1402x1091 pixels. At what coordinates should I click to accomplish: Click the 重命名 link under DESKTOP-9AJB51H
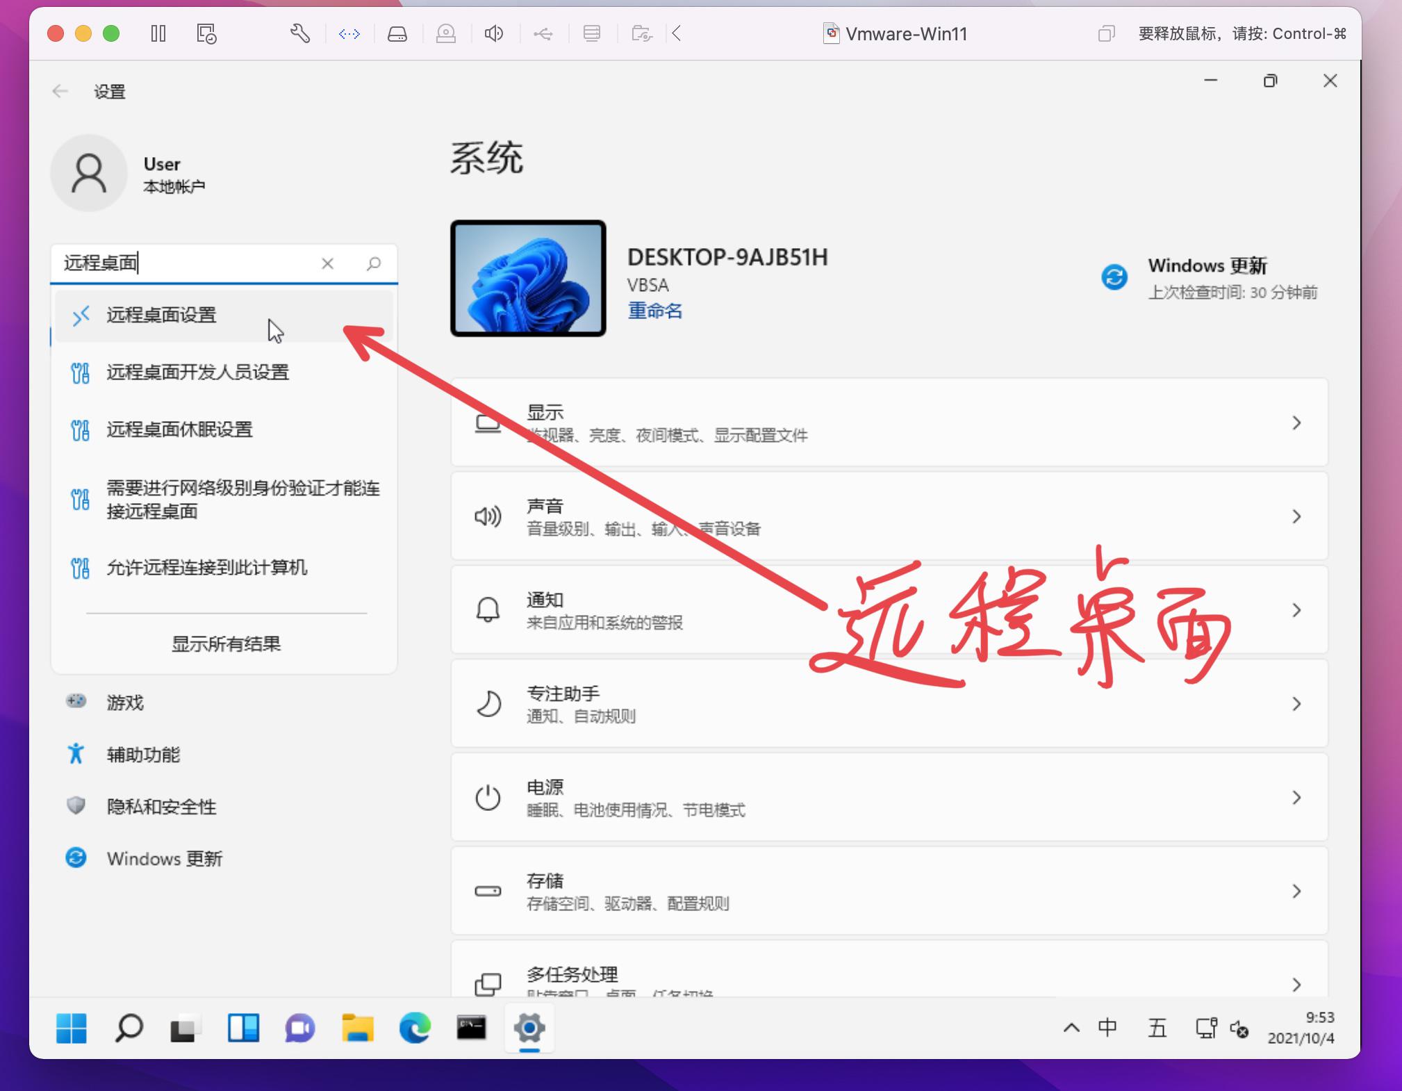[x=653, y=311]
